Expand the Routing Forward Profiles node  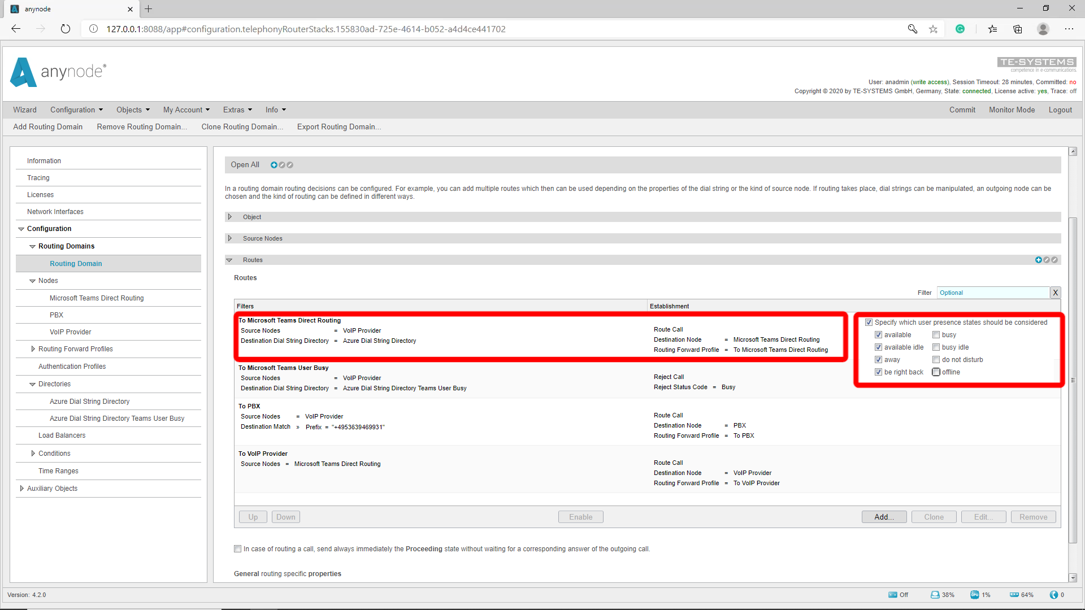tap(33, 349)
